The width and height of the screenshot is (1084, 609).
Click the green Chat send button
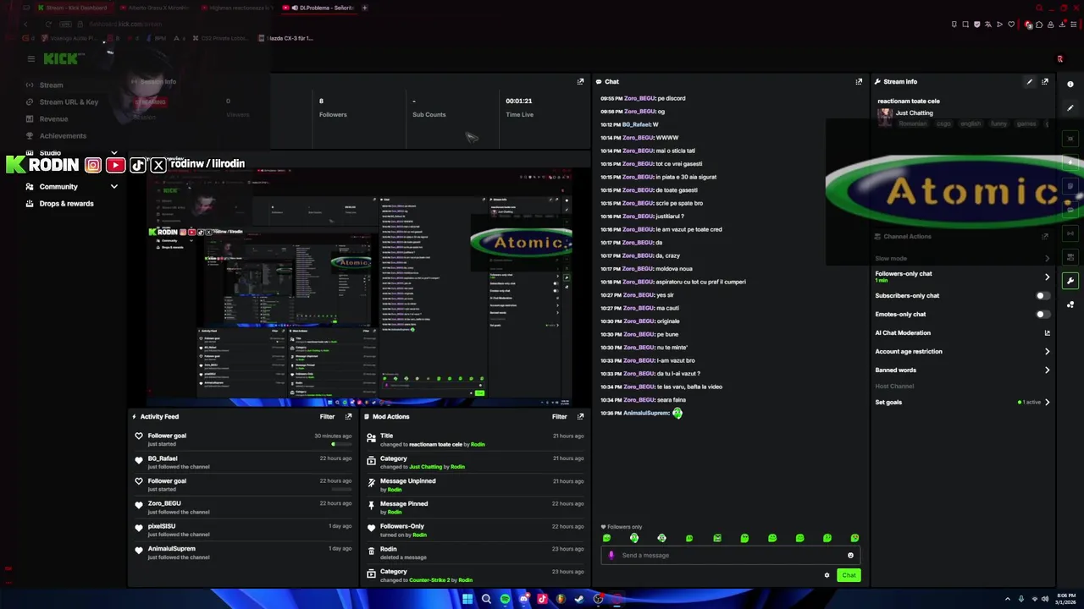pyautogui.click(x=849, y=575)
